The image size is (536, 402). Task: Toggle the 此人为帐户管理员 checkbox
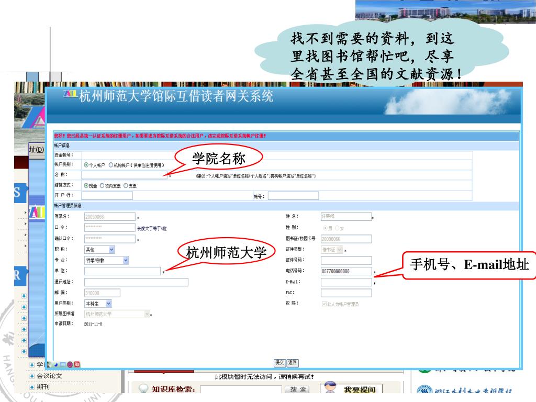coord(324,304)
